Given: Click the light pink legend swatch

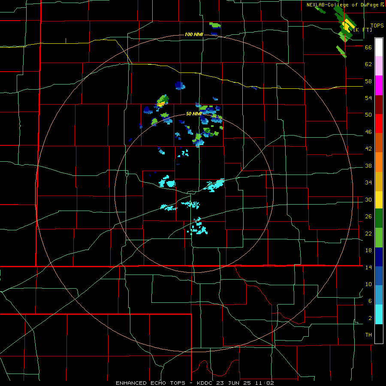Looking at the screenshot, I should tap(379, 66).
